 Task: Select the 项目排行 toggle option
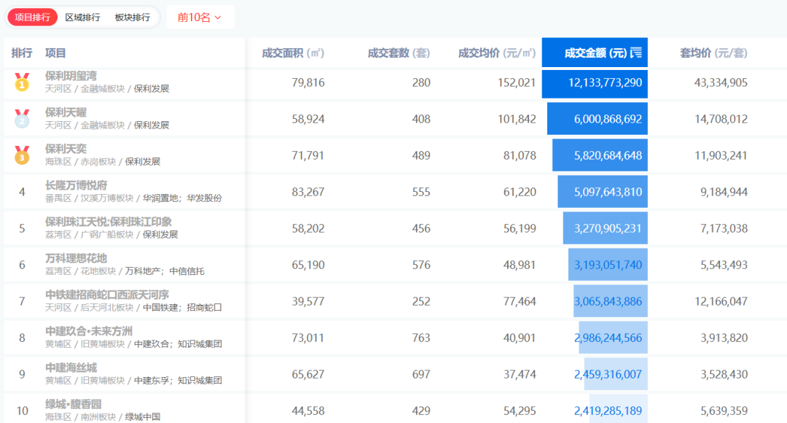pyautogui.click(x=33, y=17)
